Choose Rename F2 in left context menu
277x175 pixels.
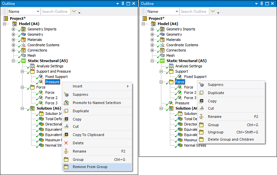(x=97, y=151)
